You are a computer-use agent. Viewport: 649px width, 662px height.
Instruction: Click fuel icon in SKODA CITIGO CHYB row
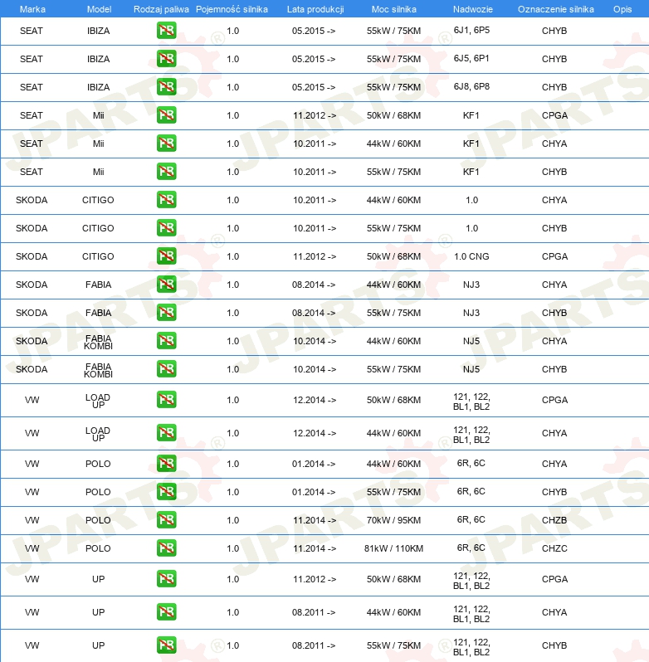pos(166,228)
